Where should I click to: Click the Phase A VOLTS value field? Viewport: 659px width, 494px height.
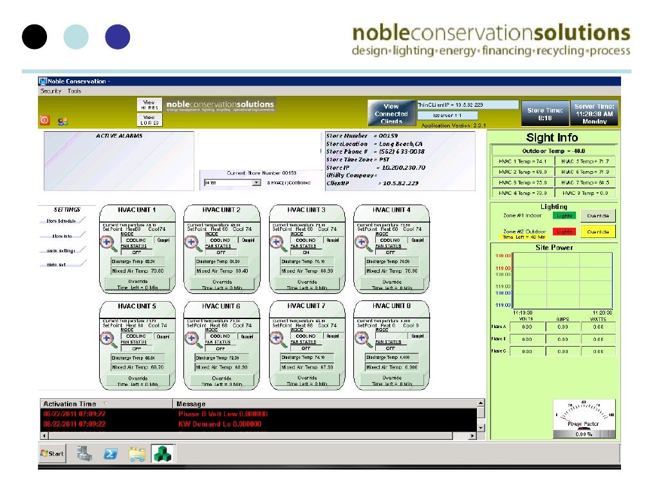pyautogui.click(x=526, y=327)
